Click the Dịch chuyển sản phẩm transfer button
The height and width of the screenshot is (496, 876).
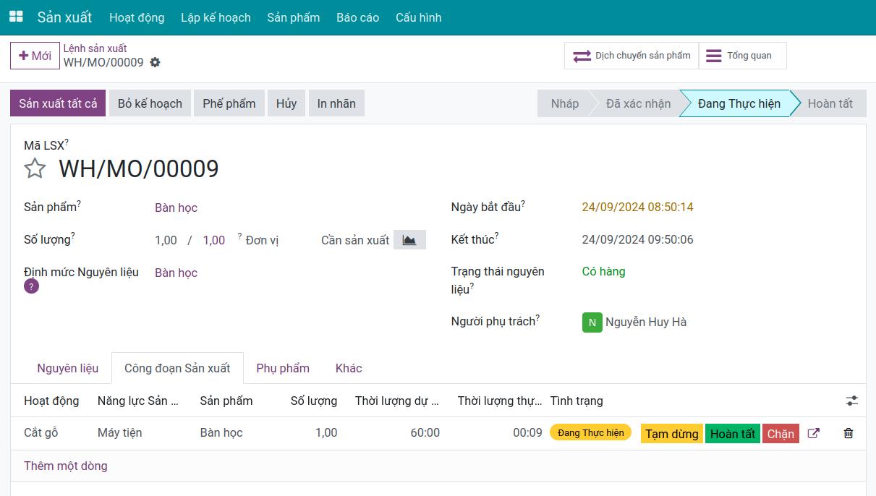pos(632,56)
